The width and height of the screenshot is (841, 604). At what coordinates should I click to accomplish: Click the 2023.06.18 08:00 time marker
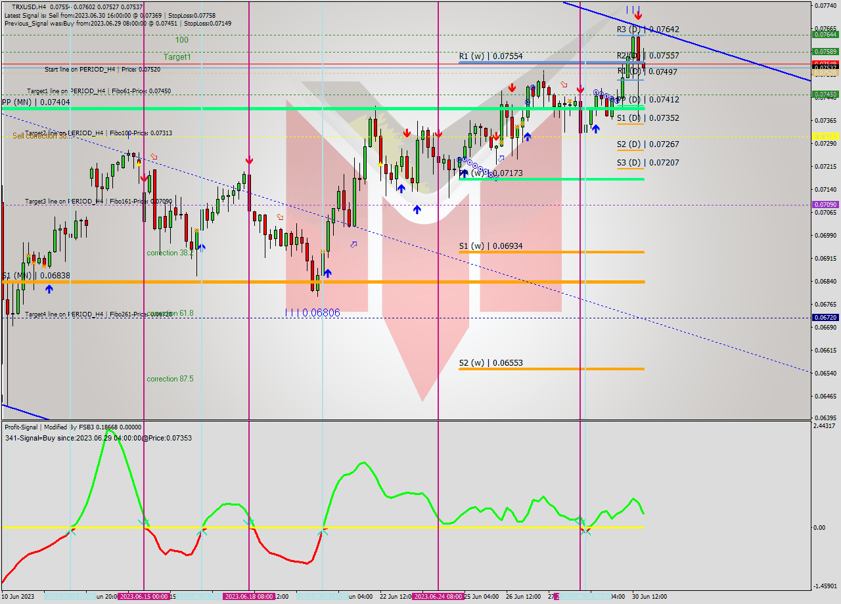coord(248,597)
